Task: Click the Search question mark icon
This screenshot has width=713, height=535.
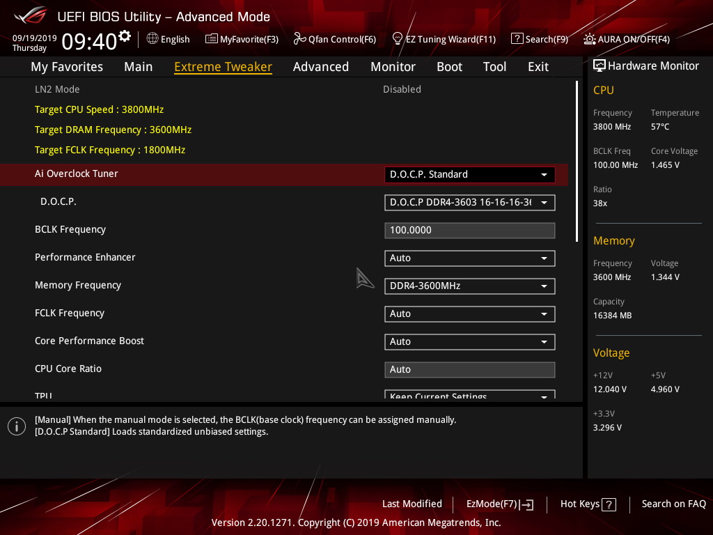Action: pyautogui.click(x=517, y=39)
